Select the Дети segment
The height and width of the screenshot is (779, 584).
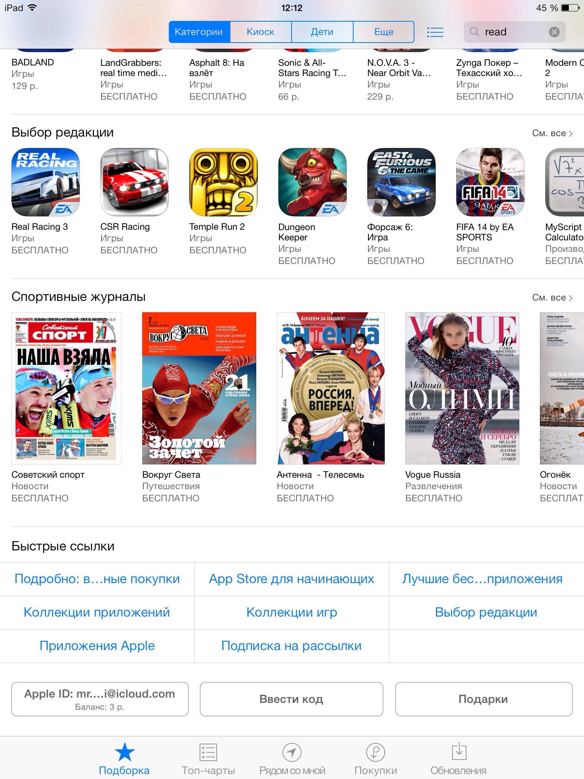pos(322,32)
